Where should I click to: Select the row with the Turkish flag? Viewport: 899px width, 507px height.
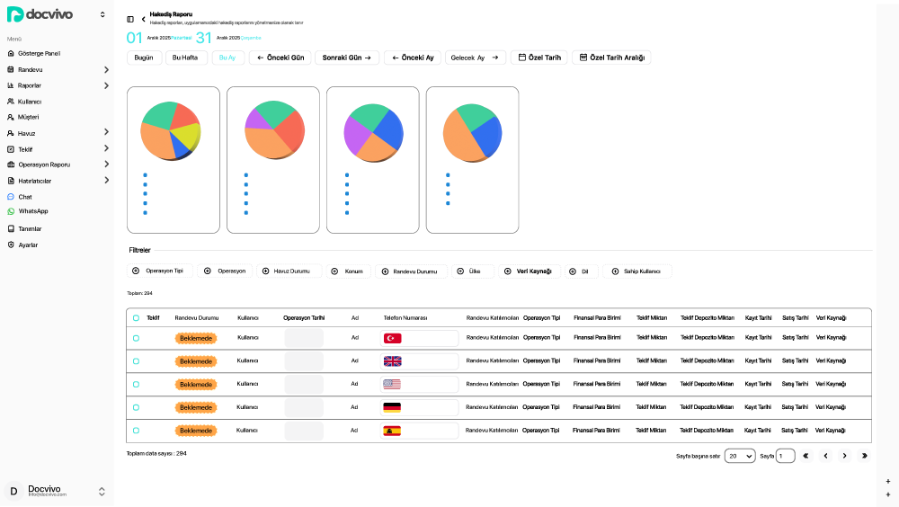[137, 338]
